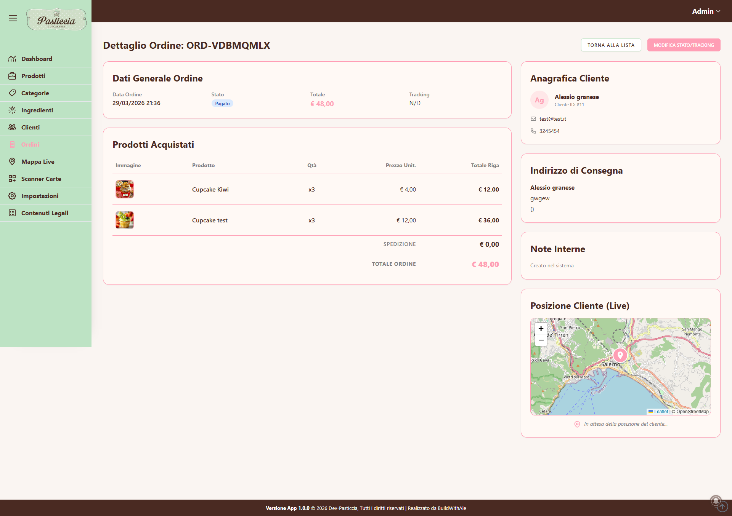732x516 pixels.
Task: Open Categorie tag icon
Action: click(12, 93)
